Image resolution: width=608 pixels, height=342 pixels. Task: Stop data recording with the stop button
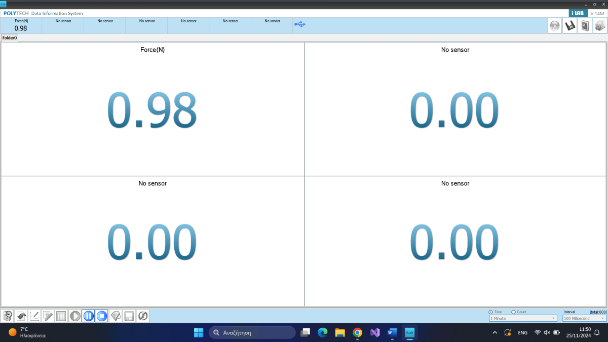click(x=102, y=316)
